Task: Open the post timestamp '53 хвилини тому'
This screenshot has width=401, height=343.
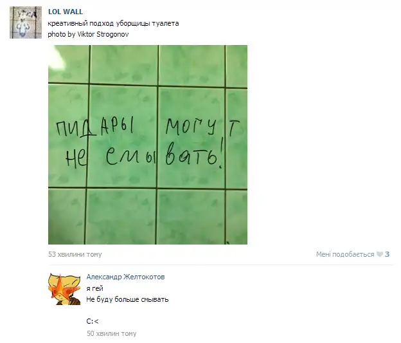Action: click(75, 254)
